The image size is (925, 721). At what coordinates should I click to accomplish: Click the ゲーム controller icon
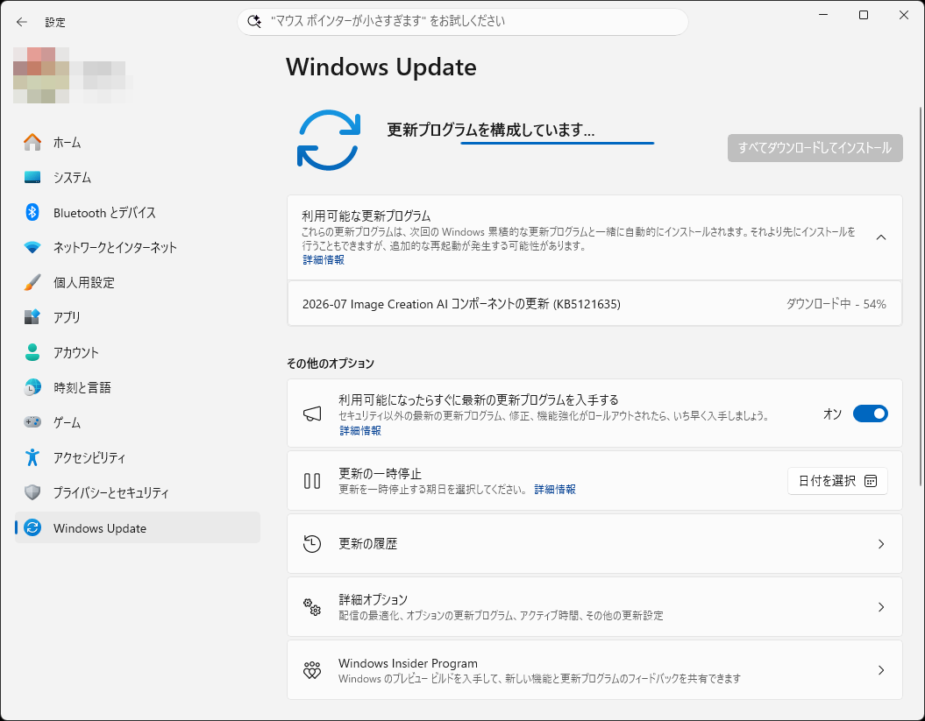point(32,422)
